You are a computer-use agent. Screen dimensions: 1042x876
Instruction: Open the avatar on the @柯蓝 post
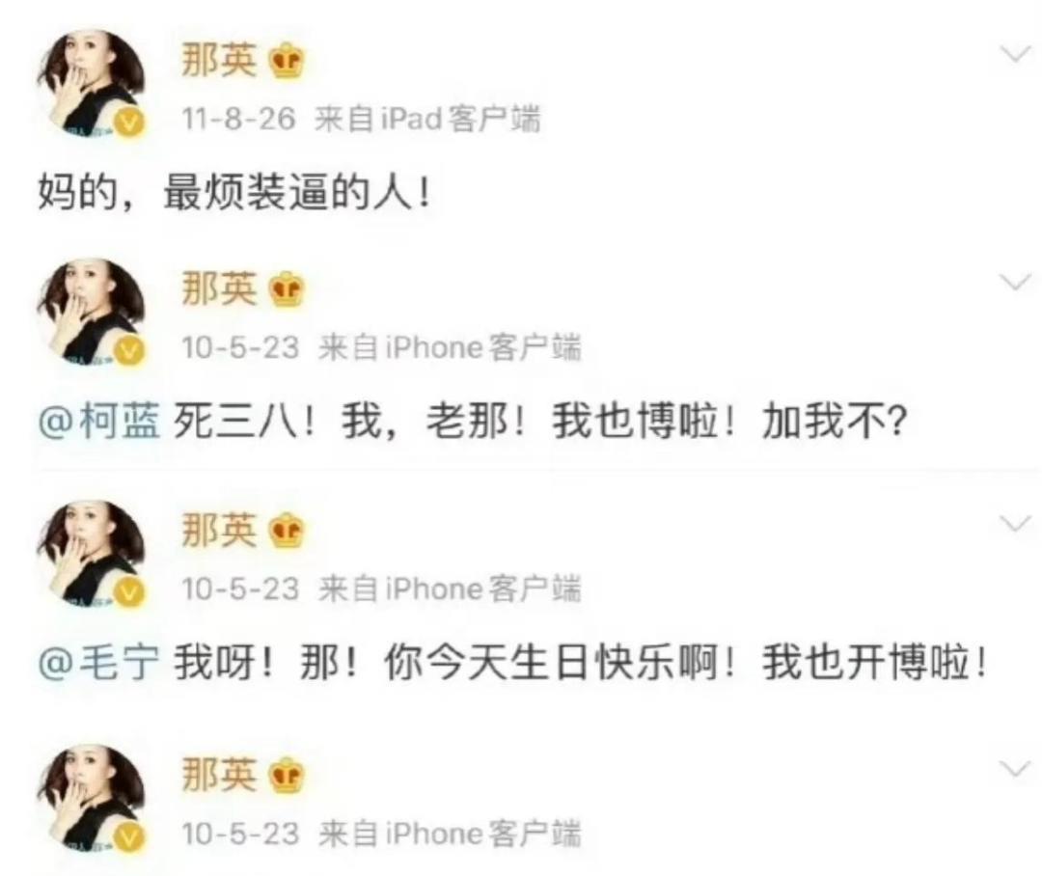click(x=91, y=313)
